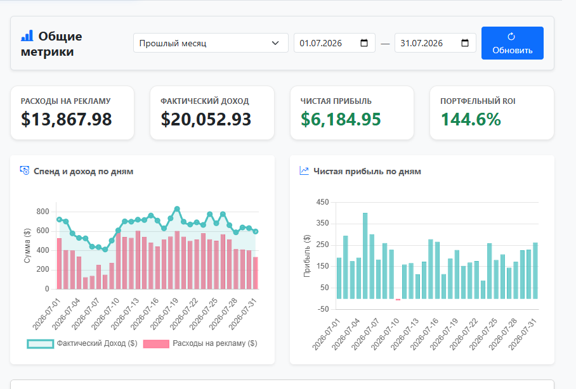Click the Обновить refresh button
The image size is (576, 389).
pyautogui.click(x=513, y=43)
